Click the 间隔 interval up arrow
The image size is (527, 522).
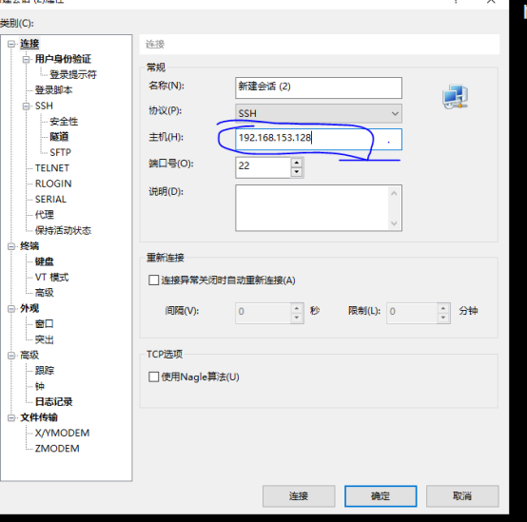click(x=297, y=308)
